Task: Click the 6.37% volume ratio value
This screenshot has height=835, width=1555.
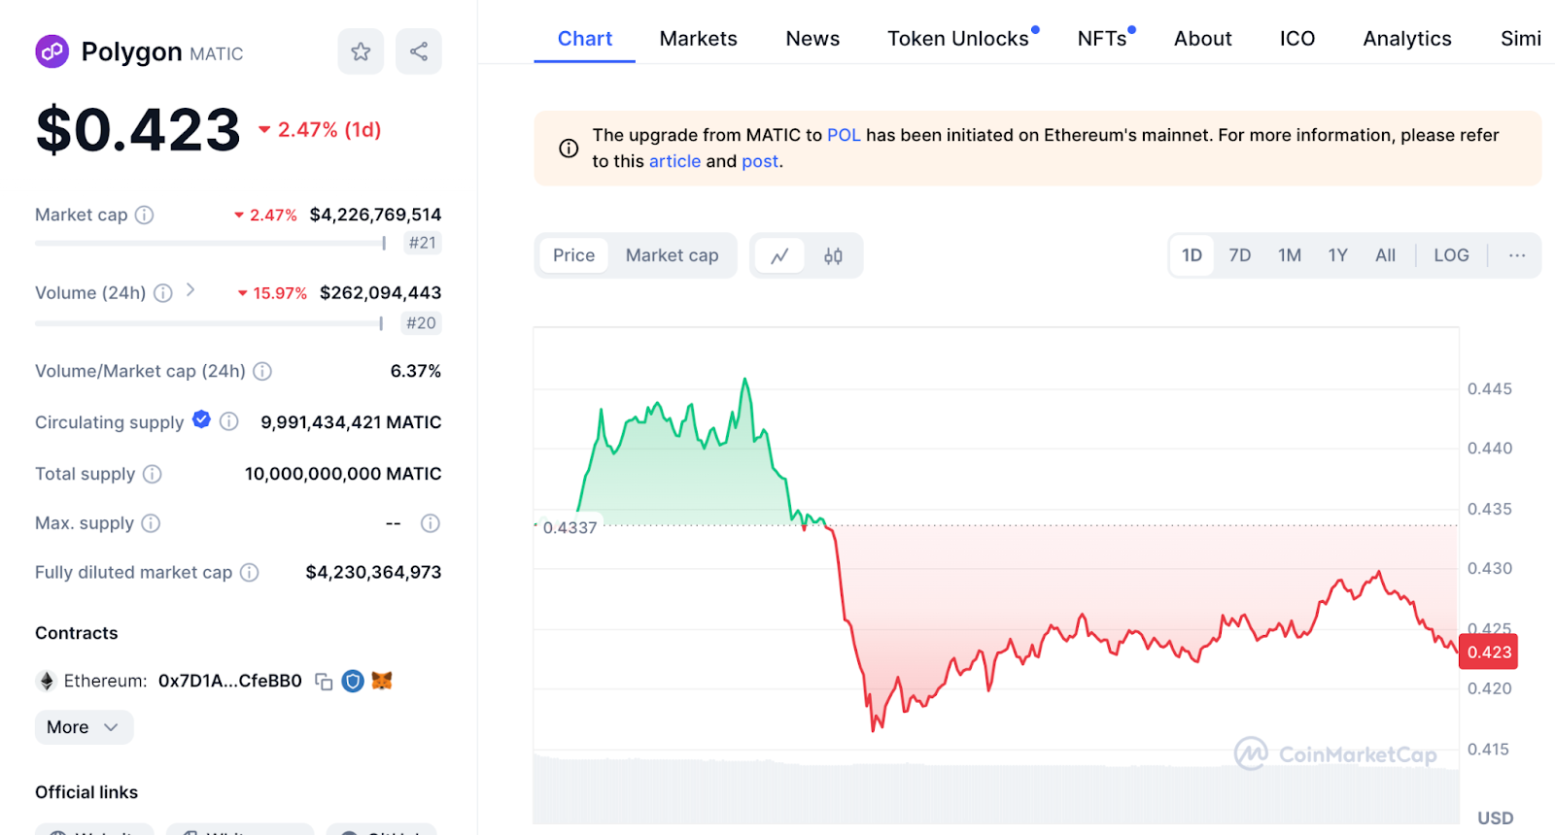Action: 416,371
